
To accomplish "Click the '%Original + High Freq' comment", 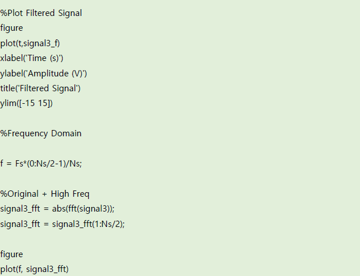I will [x=45, y=194].
